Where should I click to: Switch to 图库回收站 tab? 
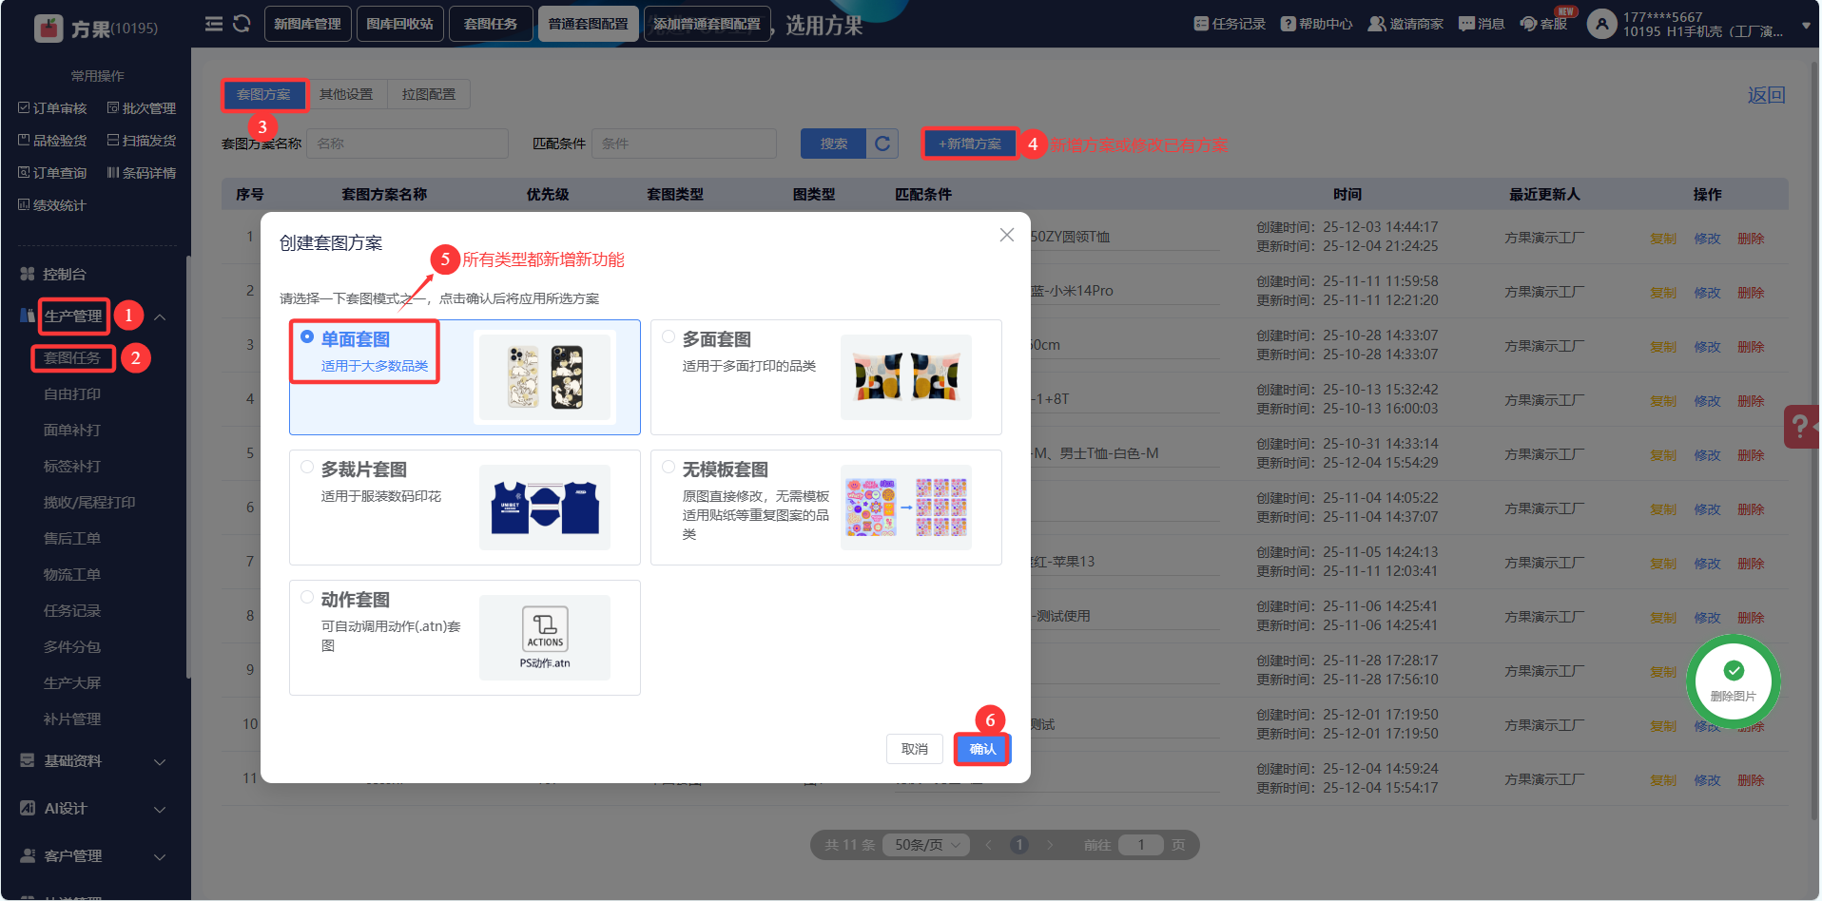click(x=399, y=24)
